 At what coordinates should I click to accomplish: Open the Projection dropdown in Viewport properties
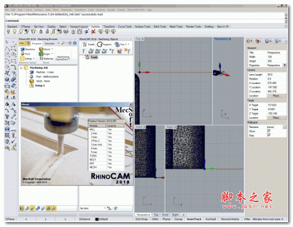pos(285,65)
